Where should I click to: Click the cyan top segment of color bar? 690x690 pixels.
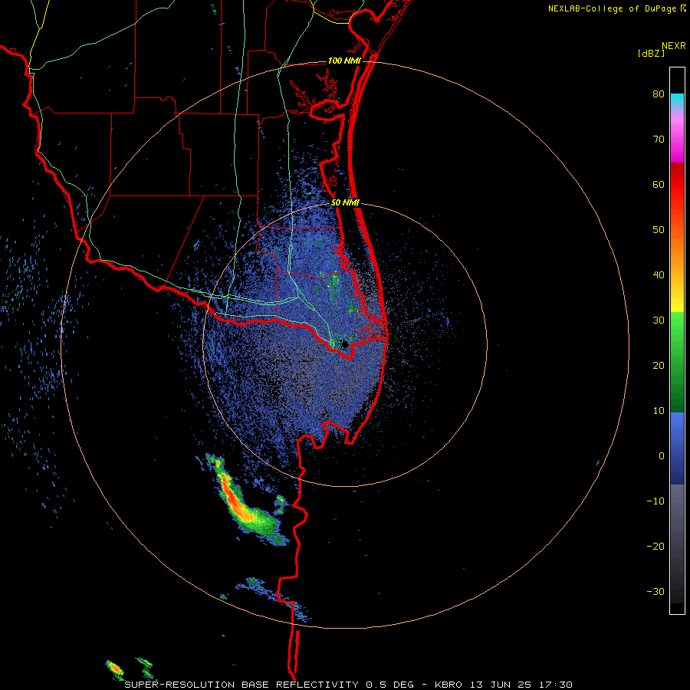click(x=677, y=100)
